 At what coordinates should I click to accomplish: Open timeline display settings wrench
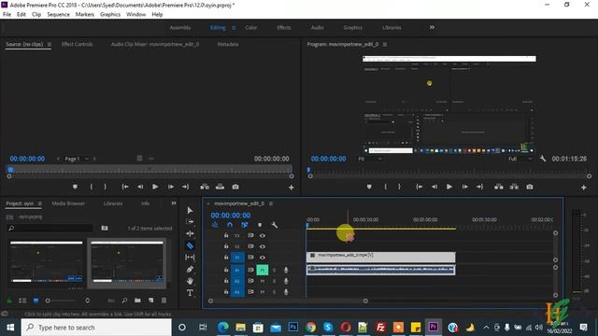click(x=274, y=225)
